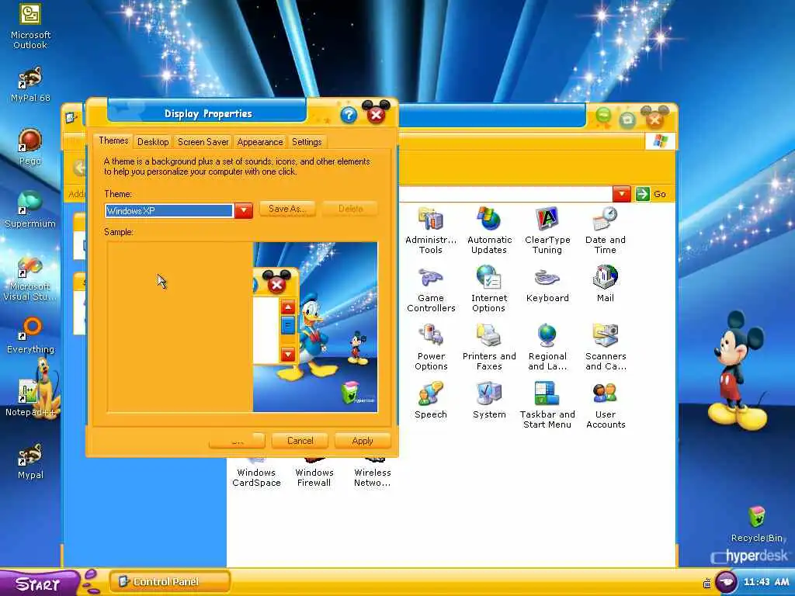Select Pego desktop shortcut
Viewport: 795px width, 596px height.
click(x=30, y=147)
